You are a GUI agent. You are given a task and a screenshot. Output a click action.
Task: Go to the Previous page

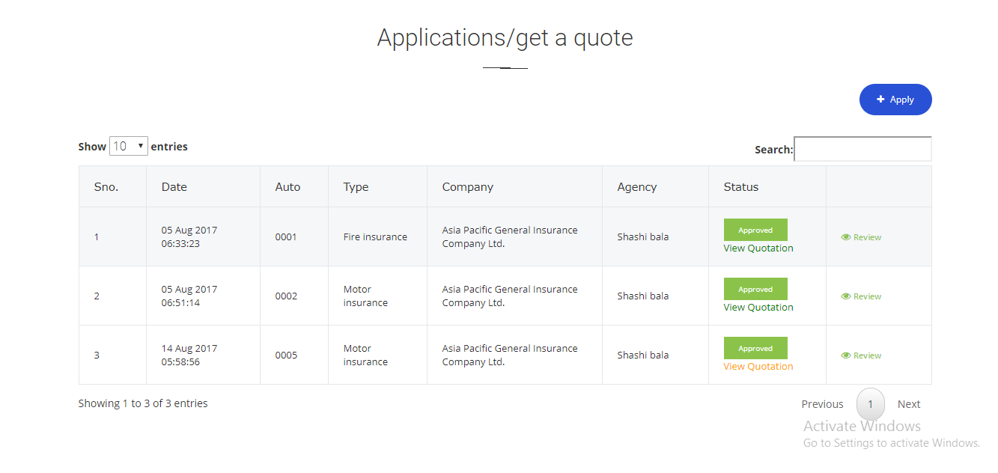[x=822, y=404]
